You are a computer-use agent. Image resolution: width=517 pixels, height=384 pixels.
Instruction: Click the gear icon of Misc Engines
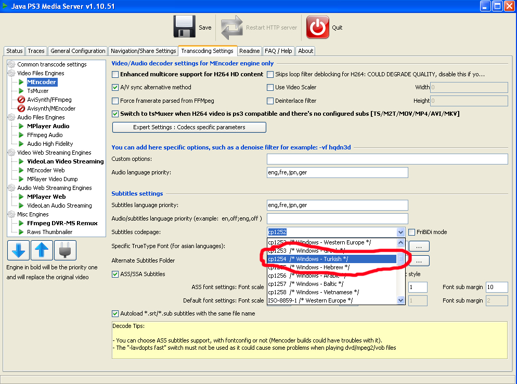click(11, 214)
